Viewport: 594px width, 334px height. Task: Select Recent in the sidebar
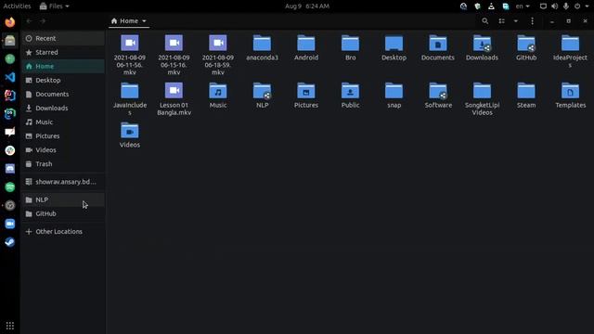(x=63, y=38)
